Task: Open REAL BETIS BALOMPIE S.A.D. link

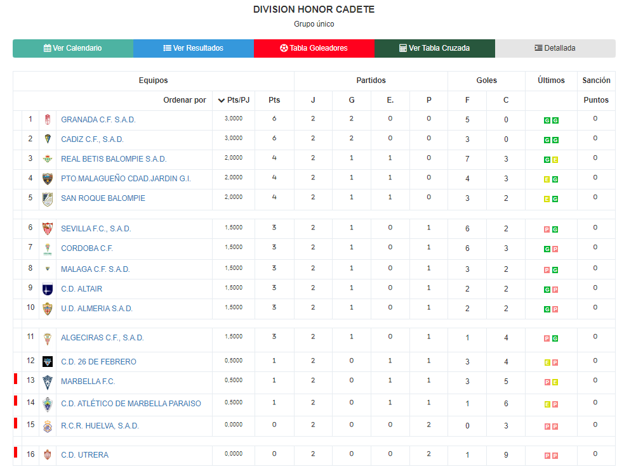Action: [114, 159]
